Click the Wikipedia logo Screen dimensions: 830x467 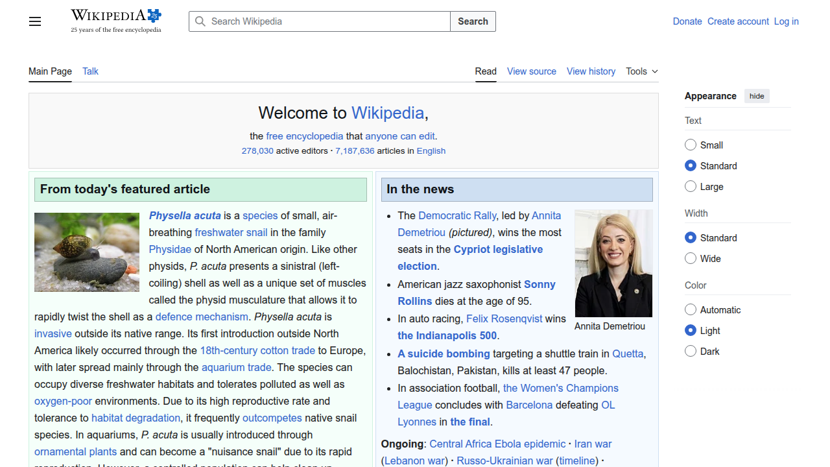[116, 21]
